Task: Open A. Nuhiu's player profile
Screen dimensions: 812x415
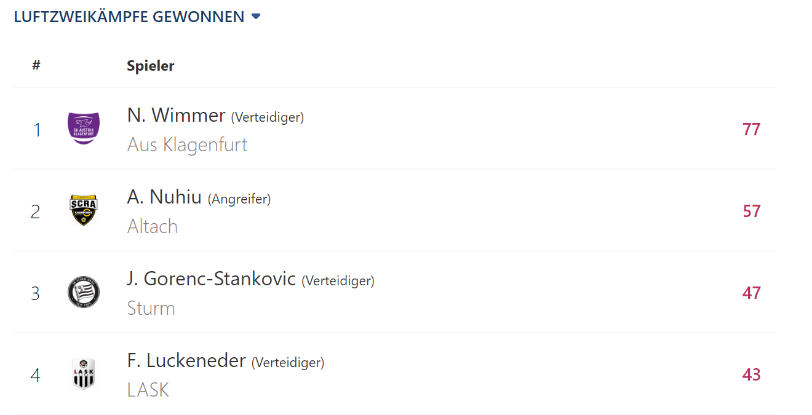Action: point(164,197)
